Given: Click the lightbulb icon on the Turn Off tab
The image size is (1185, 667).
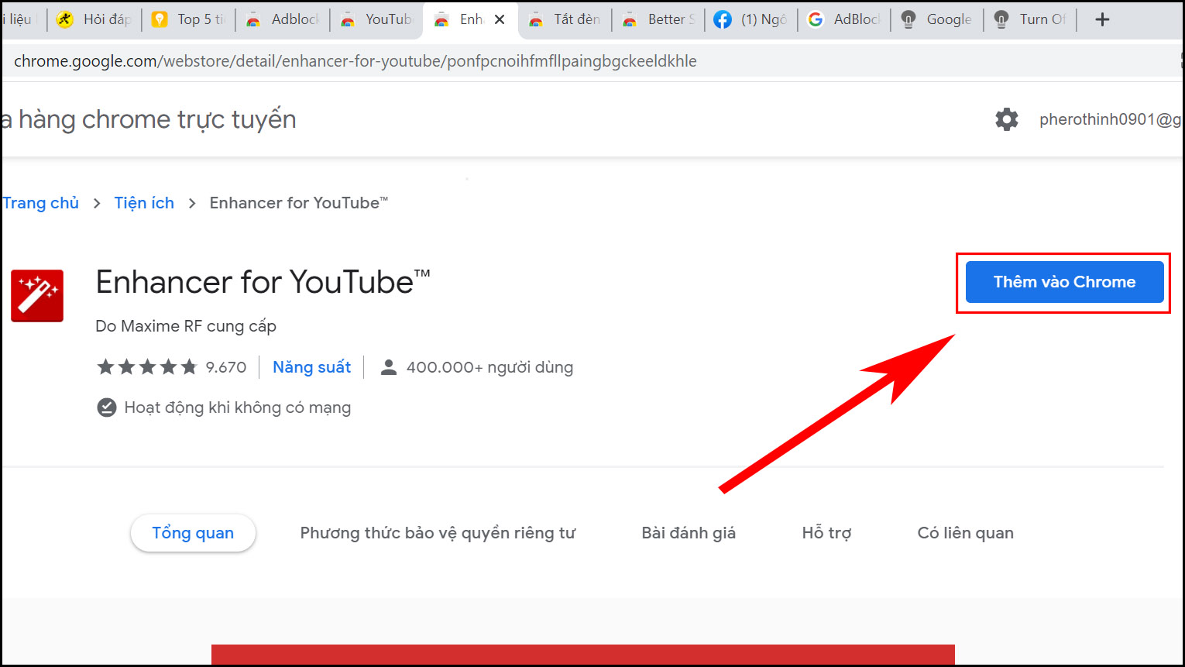Looking at the screenshot, I should [x=1001, y=19].
